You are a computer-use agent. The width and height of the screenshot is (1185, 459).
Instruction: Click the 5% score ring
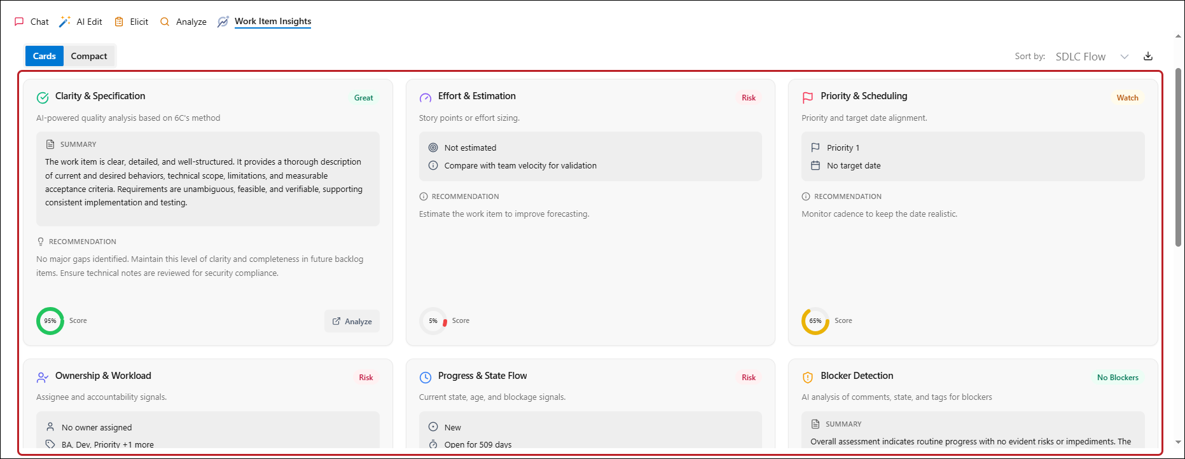(x=433, y=321)
